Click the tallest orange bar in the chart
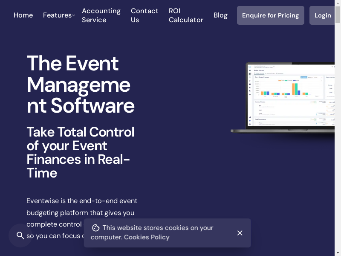 pos(294,89)
